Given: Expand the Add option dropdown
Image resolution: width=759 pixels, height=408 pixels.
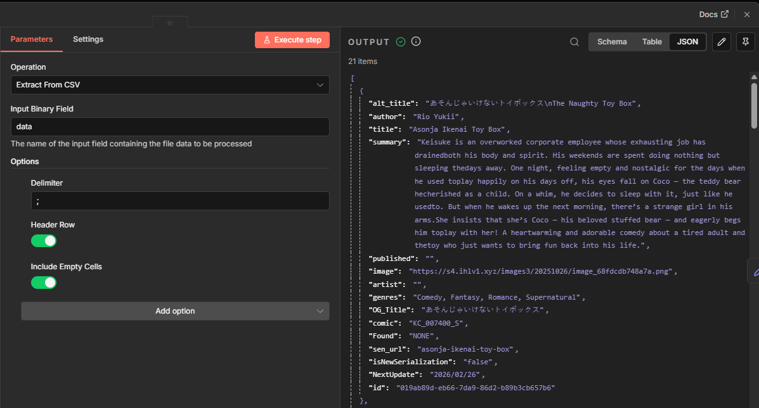Looking at the screenshot, I should pyautogui.click(x=175, y=311).
